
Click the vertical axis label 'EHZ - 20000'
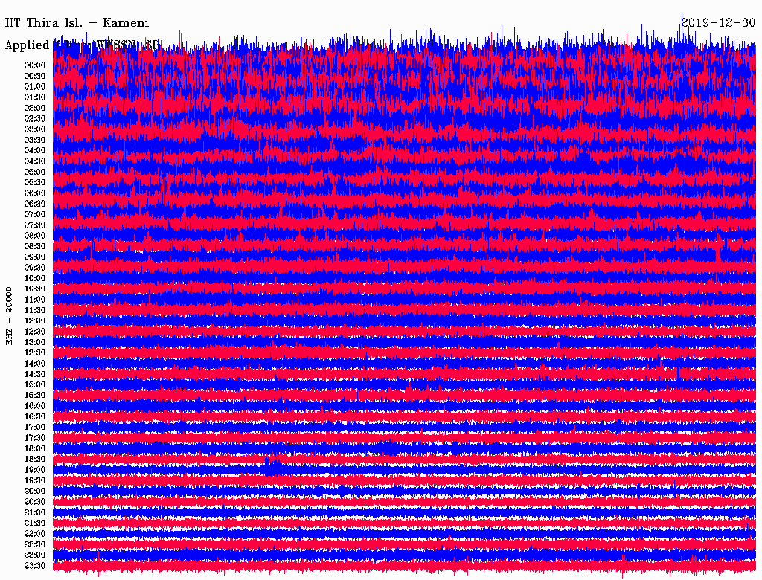[9, 316]
